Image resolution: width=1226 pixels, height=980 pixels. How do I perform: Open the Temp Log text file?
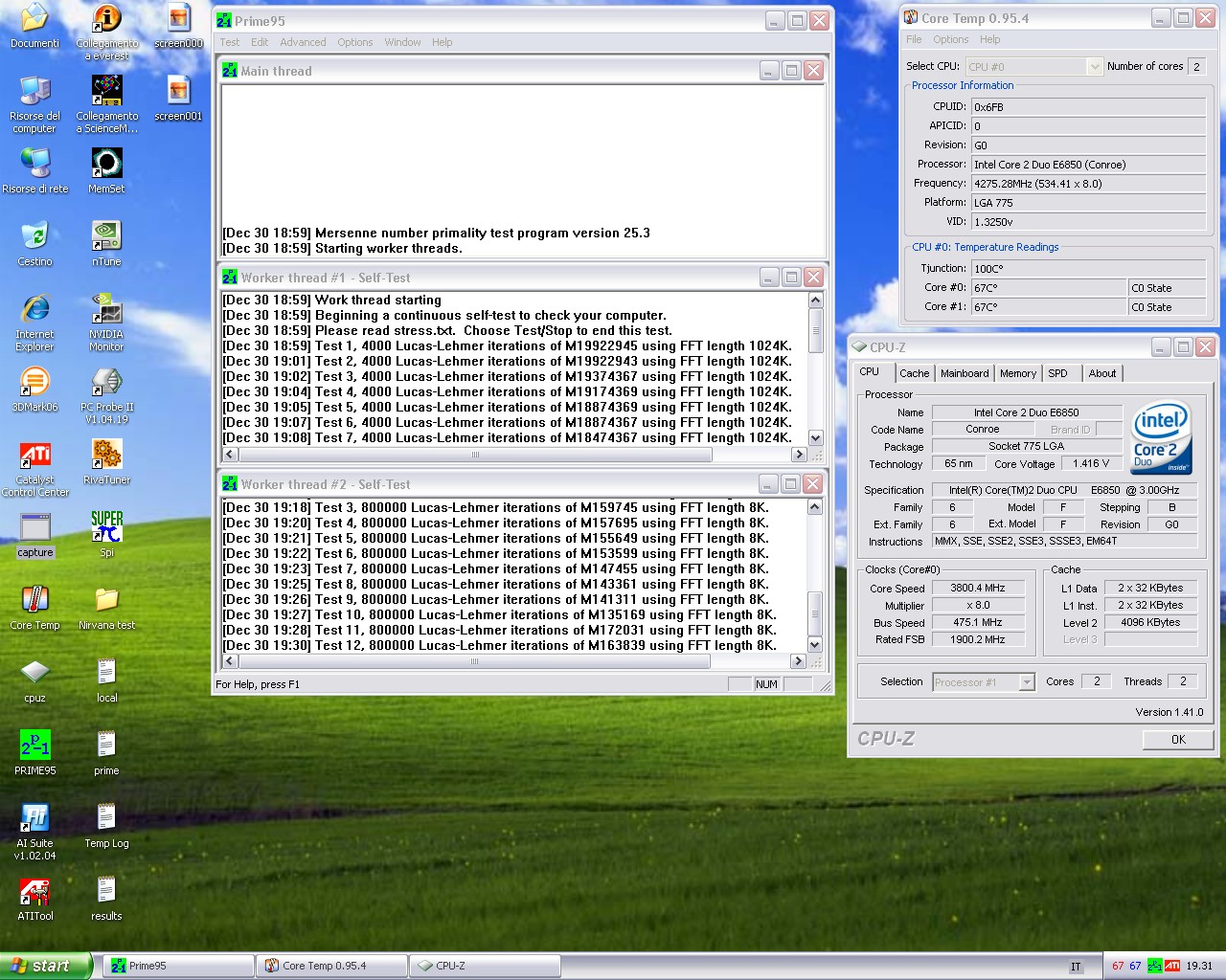click(106, 827)
